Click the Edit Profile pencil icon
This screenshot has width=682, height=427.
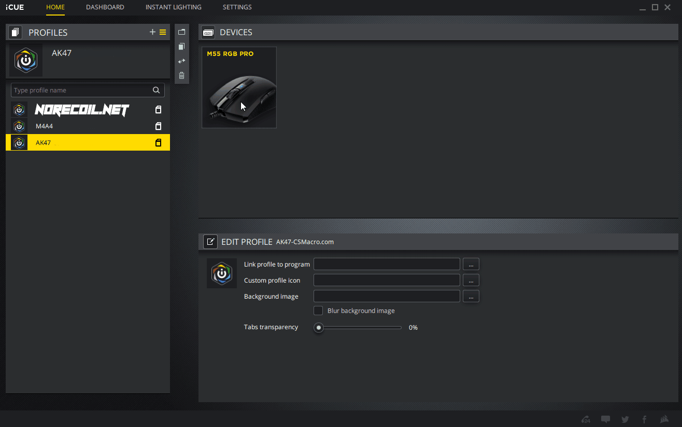pyautogui.click(x=210, y=241)
